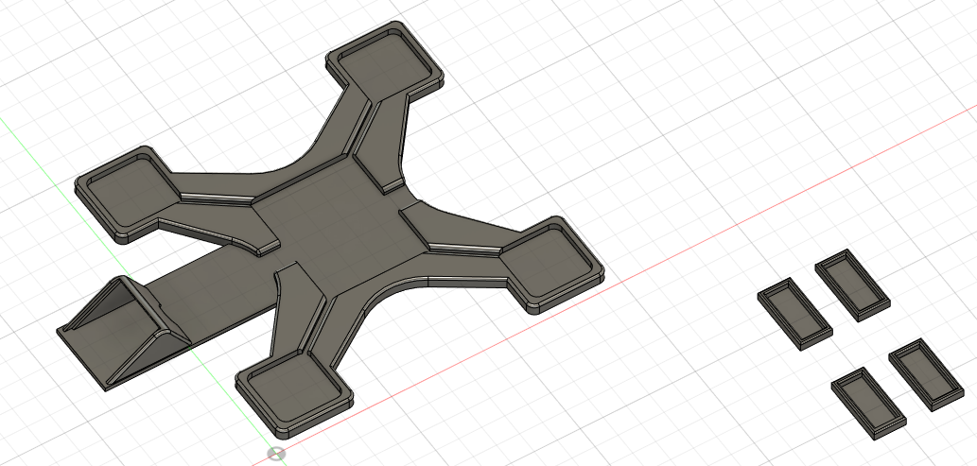Image resolution: width=977 pixels, height=466 pixels.
Task: Select the X-frame pad farthest from the origin
Action: pyautogui.click(x=384, y=61)
